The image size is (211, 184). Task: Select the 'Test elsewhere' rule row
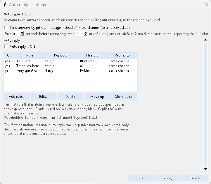click(70, 66)
